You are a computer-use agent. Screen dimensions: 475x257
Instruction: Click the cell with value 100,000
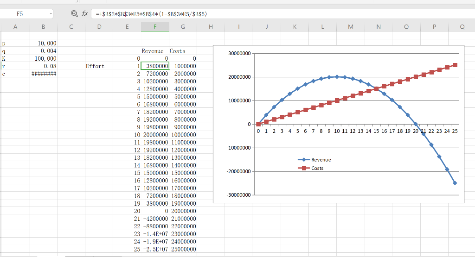pyautogui.click(x=43, y=58)
